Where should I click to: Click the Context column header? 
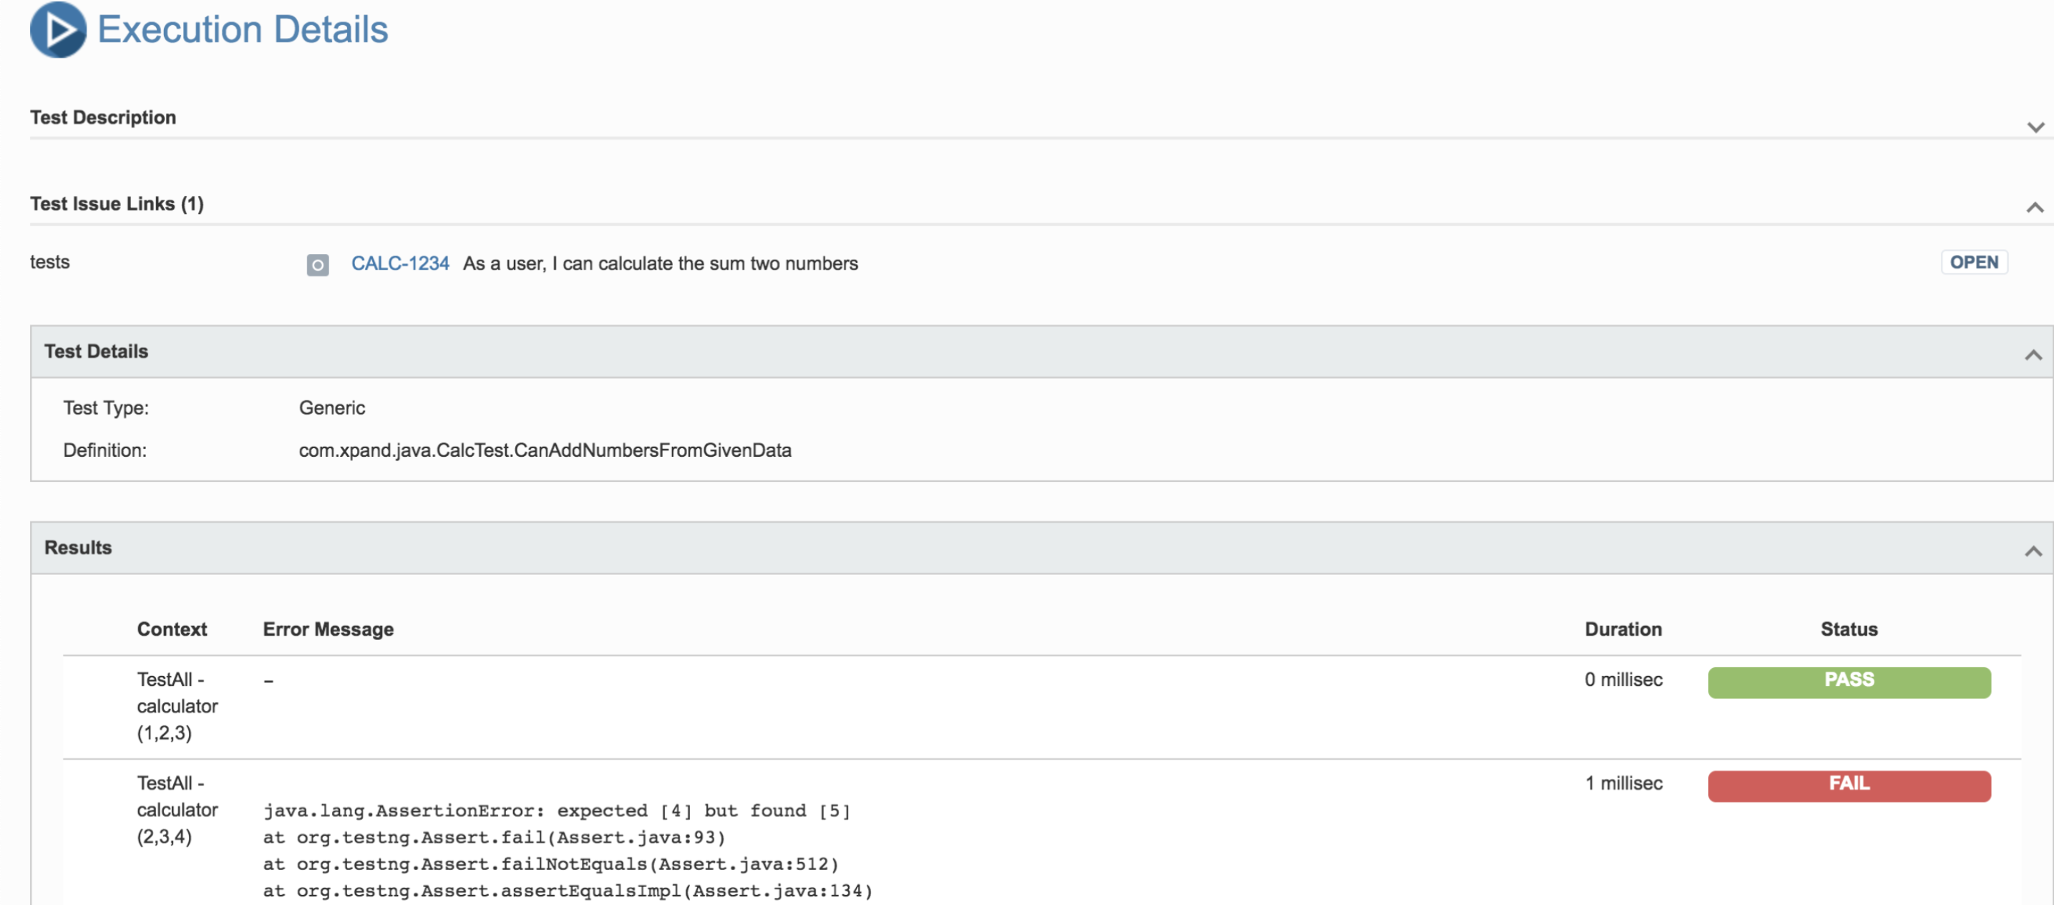pyautogui.click(x=172, y=629)
